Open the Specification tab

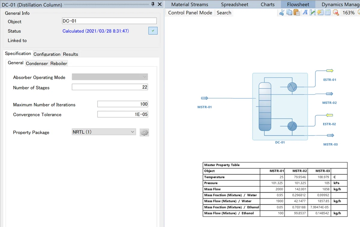coord(18,54)
